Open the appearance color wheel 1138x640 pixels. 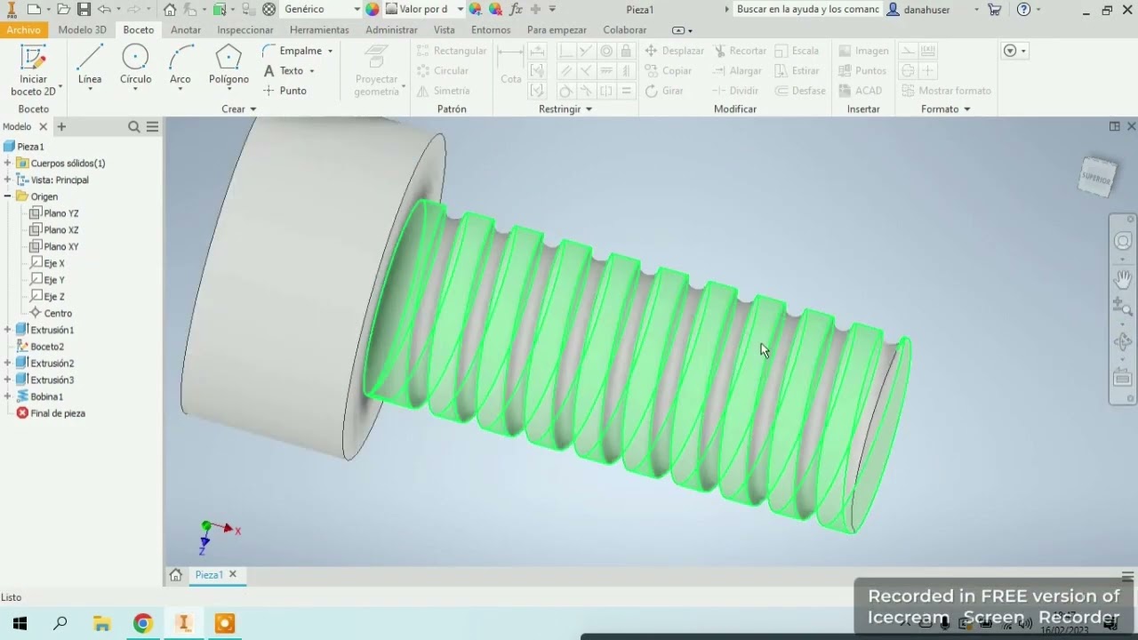point(373,9)
